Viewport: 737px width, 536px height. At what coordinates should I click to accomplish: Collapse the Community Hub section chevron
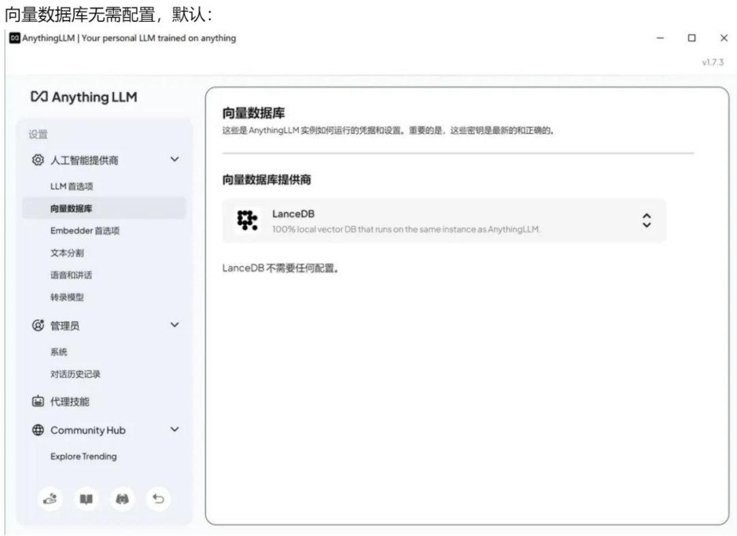(x=175, y=430)
